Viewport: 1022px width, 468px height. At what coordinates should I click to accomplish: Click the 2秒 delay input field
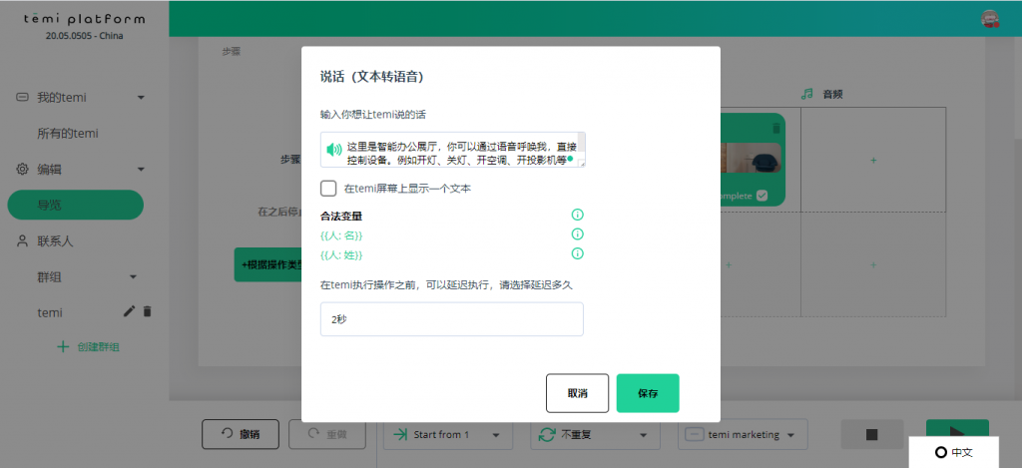[x=451, y=319]
